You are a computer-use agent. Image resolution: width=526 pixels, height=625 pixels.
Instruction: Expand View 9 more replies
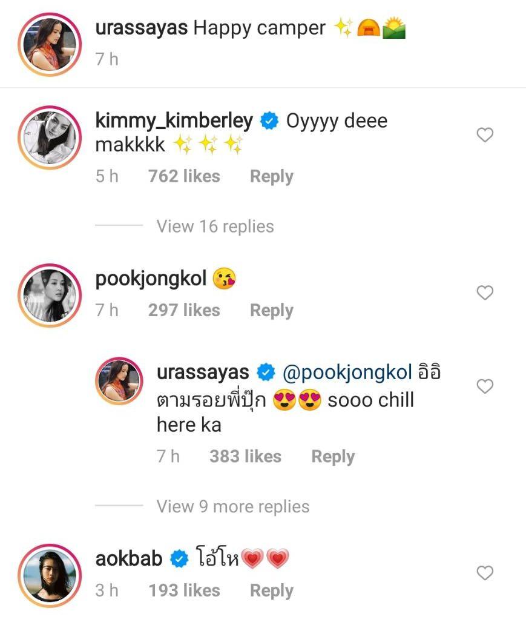coord(232,506)
